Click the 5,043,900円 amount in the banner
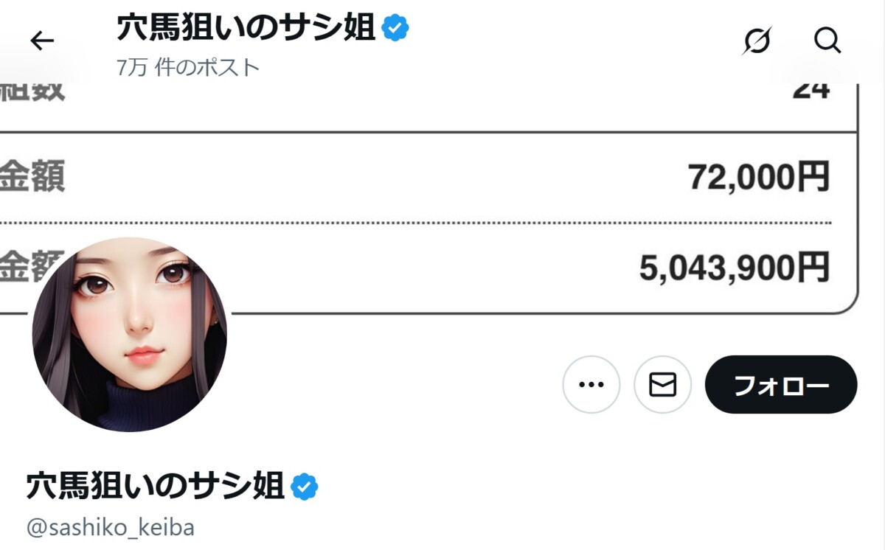 click(734, 267)
